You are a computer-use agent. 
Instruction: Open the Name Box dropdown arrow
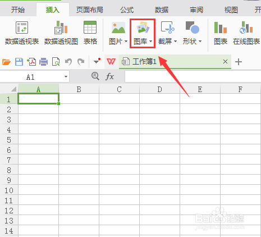pyautogui.click(x=66, y=76)
